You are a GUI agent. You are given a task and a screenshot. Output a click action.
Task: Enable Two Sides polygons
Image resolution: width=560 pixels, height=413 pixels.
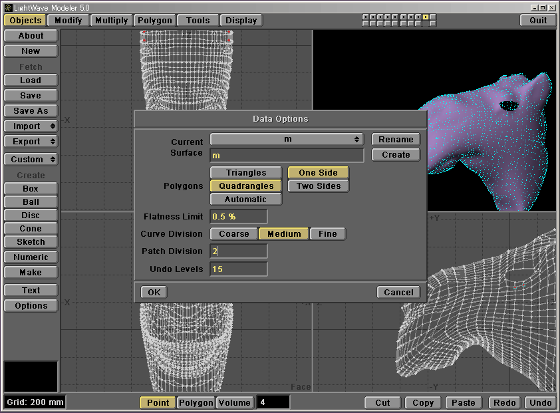(x=318, y=186)
